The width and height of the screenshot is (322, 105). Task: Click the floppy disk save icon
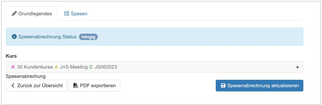pos(223,86)
